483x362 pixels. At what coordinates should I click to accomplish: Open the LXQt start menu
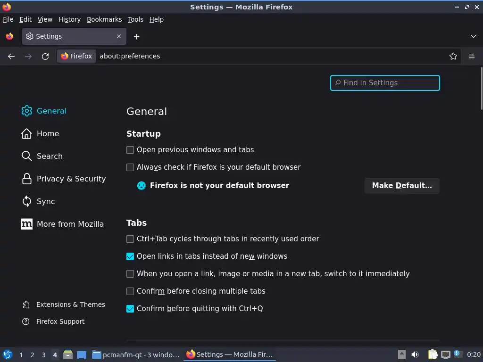pos(8,354)
